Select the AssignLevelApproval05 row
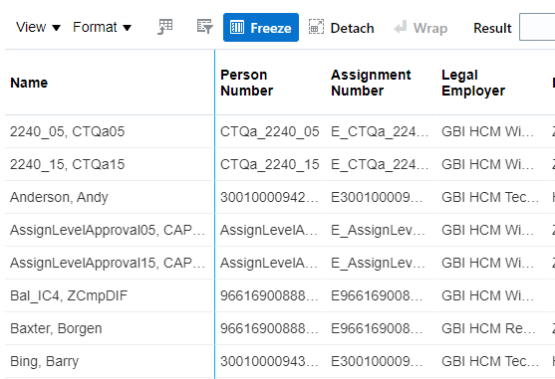This screenshot has width=555, height=379. point(280,230)
